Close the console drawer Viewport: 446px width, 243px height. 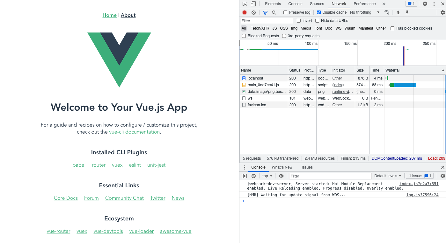tap(442, 167)
